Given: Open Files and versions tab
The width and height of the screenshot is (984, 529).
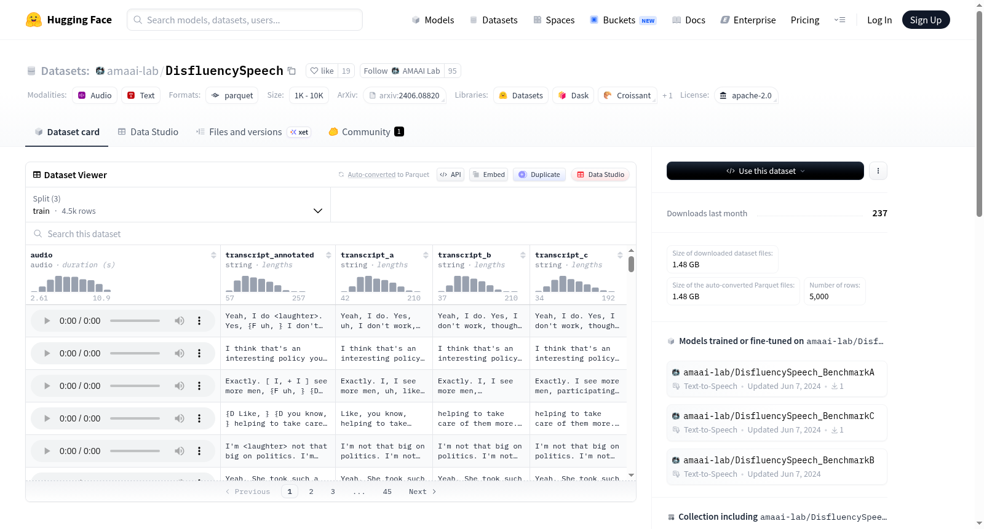Looking at the screenshot, I should [253, 132].
